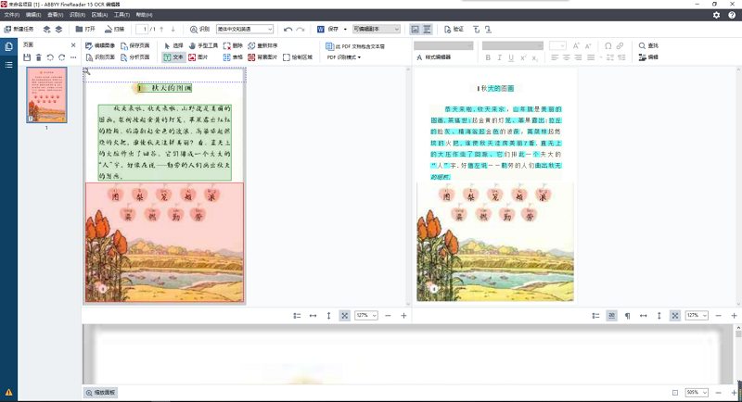Screen dimensions: 742x402
Task: Click the page number input field
Action: 142,30
